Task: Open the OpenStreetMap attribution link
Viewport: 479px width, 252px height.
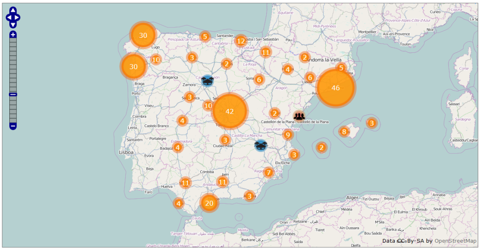Action: click(x=455, y=241)
